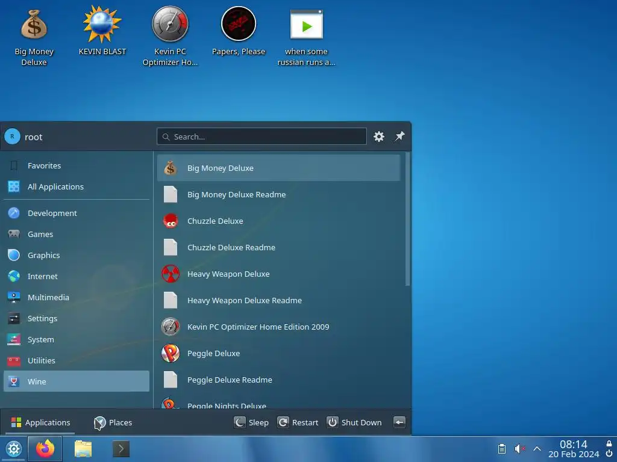Open the Development category
Screen dimensions: 617x462
click(77, 213)
